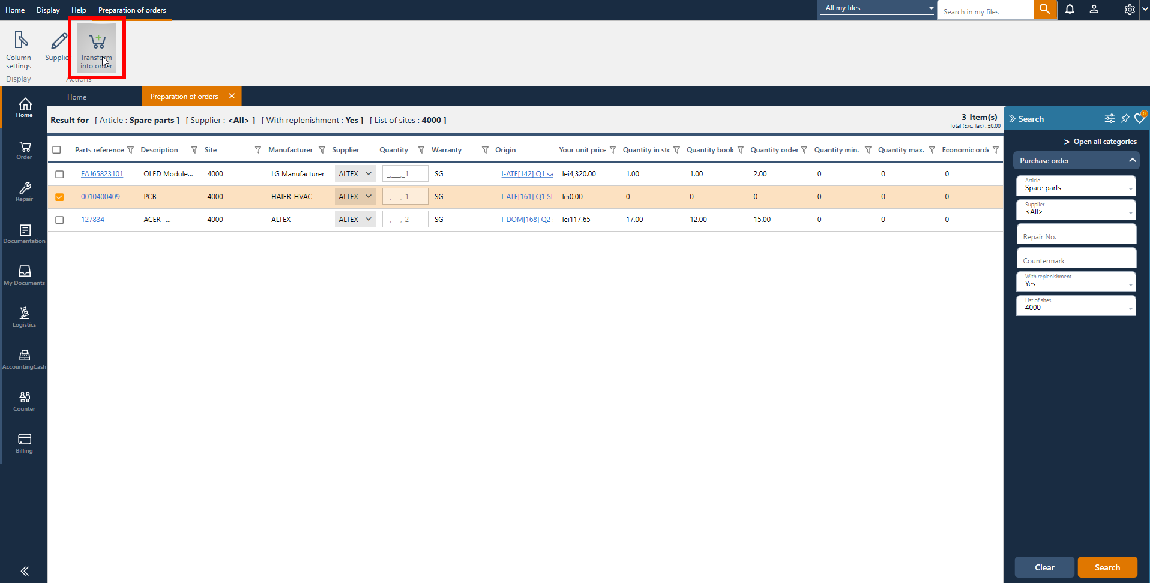Click the Repair No. input field

pos(1076,234)
